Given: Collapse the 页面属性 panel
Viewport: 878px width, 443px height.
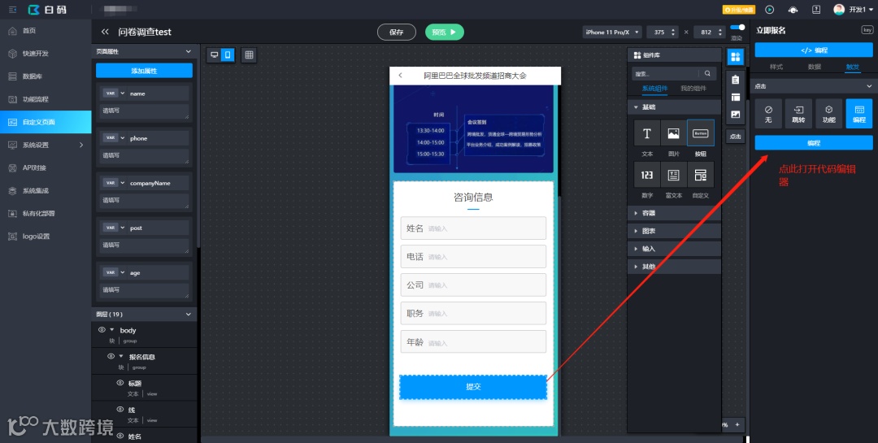Looking at the screenshot, I should pyautogui.click(x=188, y=51).
